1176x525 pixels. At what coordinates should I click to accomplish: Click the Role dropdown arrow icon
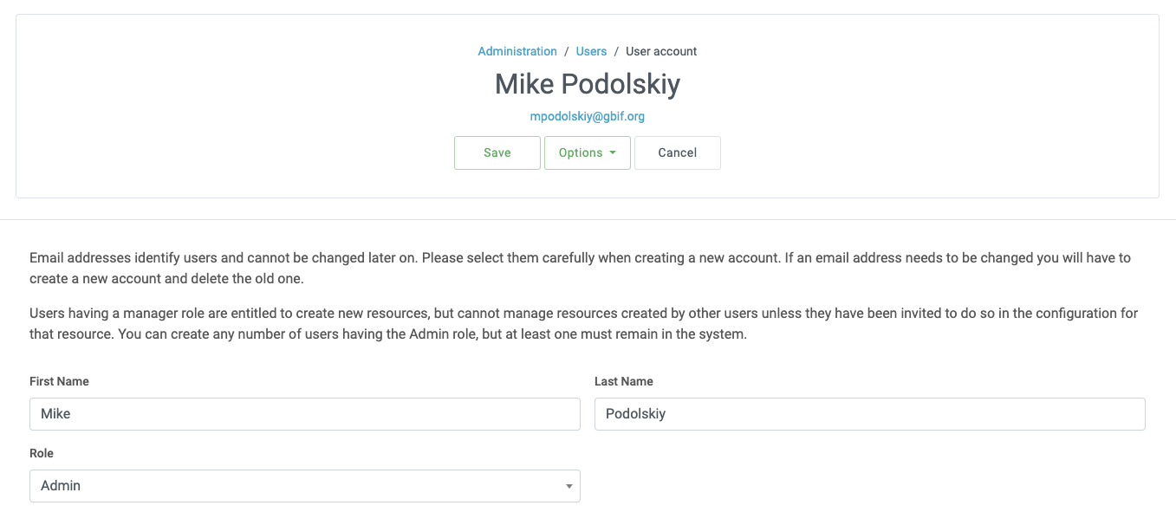tap(569, 486)
